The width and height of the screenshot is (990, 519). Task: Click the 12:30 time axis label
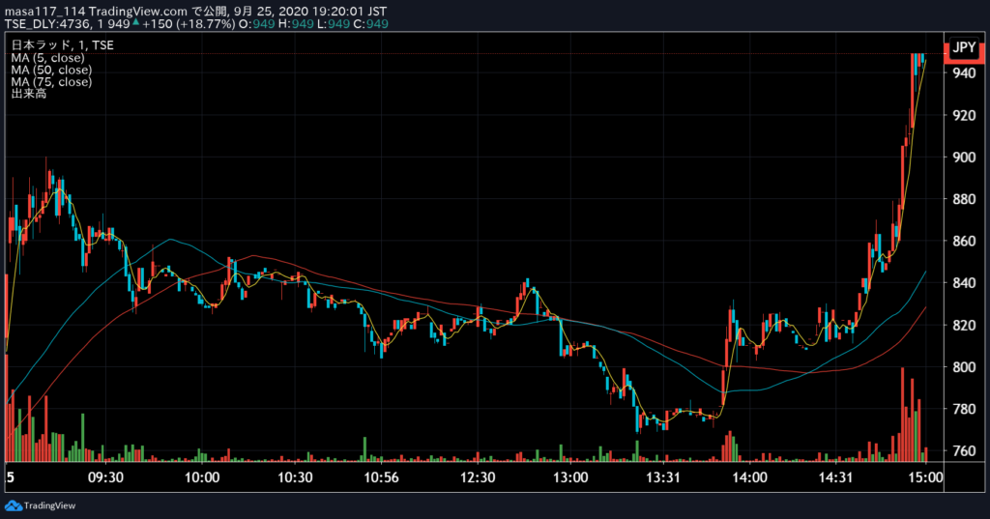pos(478,477)
